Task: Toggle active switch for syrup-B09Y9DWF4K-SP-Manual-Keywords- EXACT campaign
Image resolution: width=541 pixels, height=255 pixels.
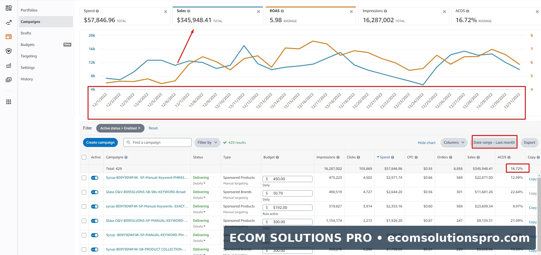Action: pyautogui.click(x=95, y=207)
